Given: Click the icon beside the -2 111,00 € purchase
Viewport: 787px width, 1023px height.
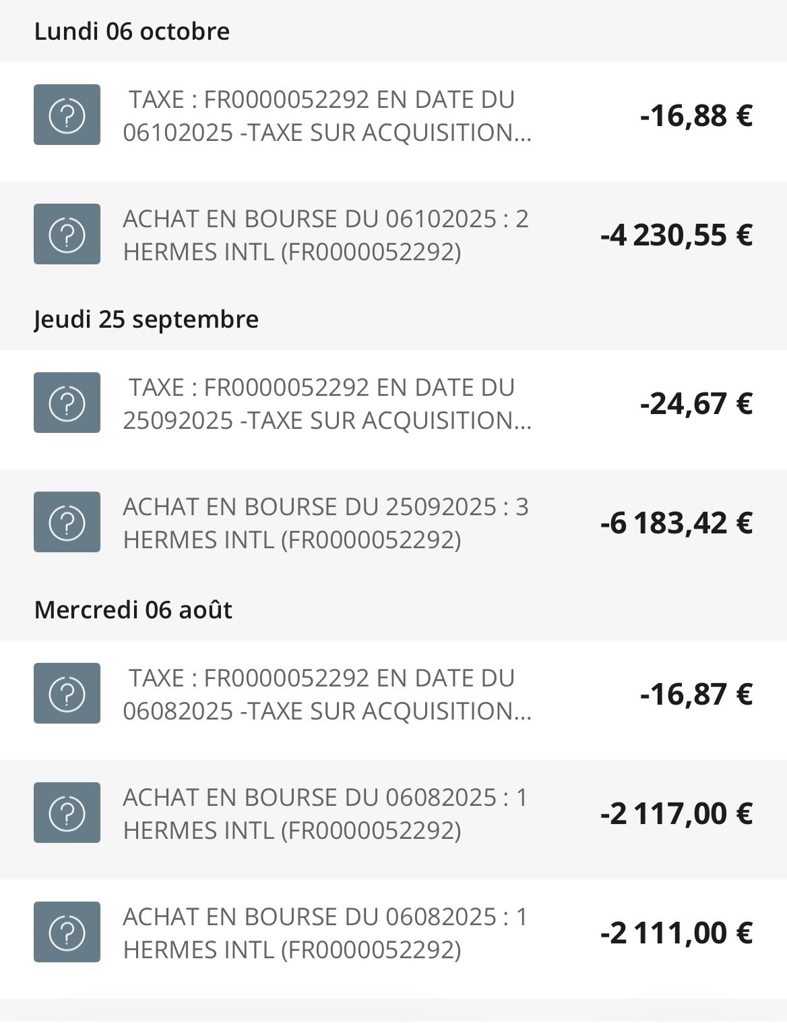Looking at the screenshot, I should pyautogui.click(x=67, y=932).
